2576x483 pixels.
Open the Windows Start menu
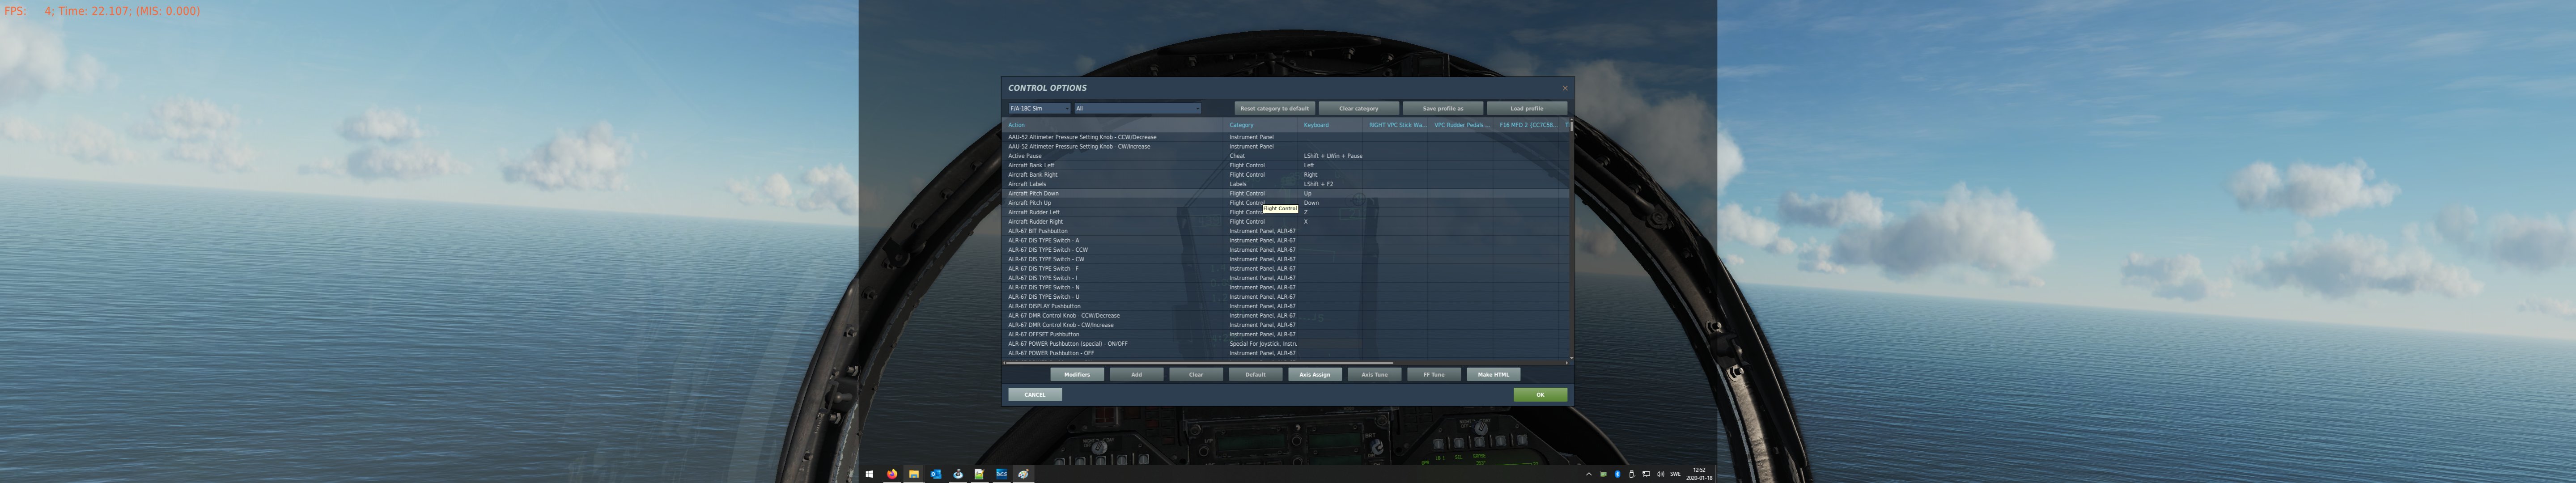coord(869,474)
